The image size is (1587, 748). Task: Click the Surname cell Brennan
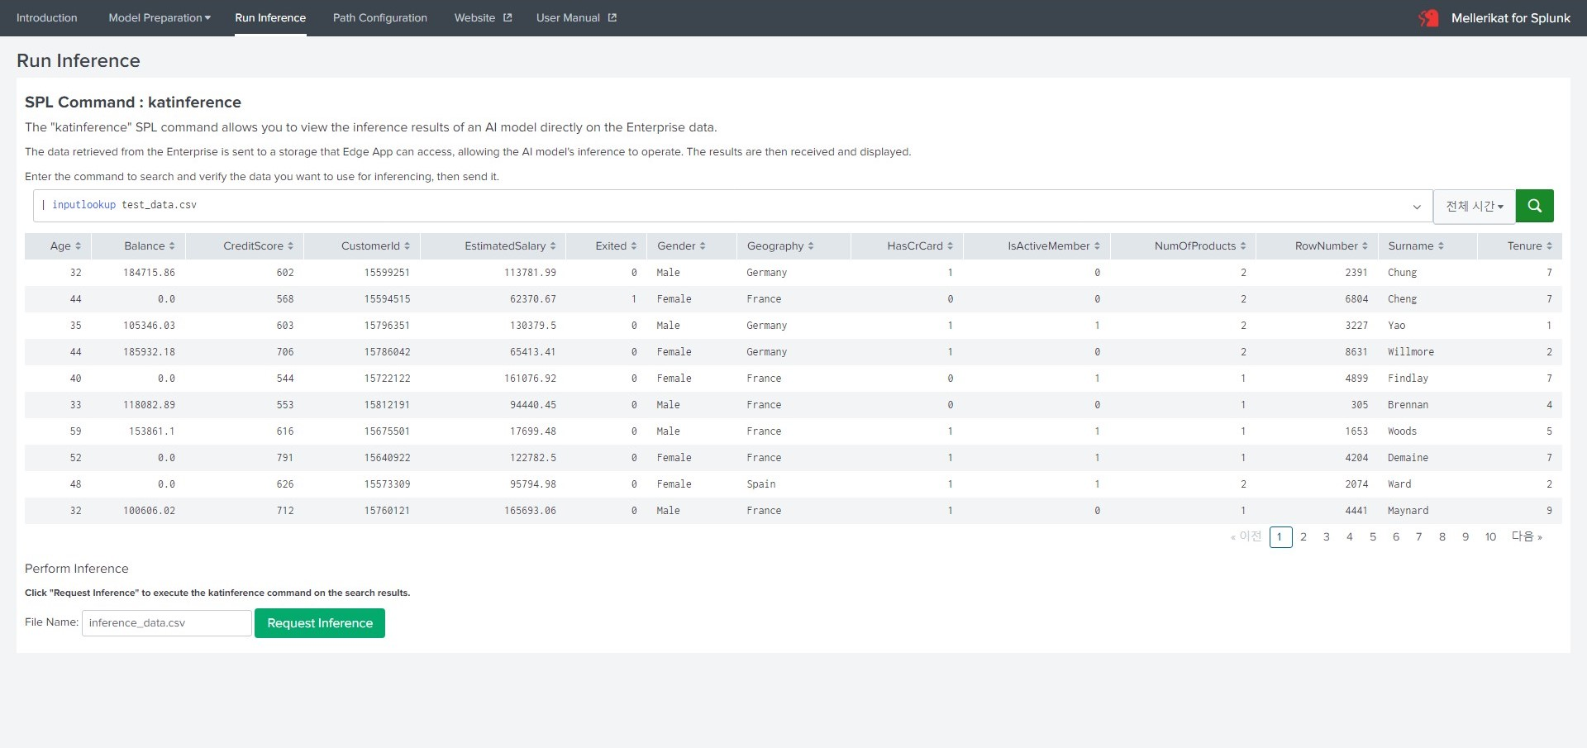[1408, 405]
